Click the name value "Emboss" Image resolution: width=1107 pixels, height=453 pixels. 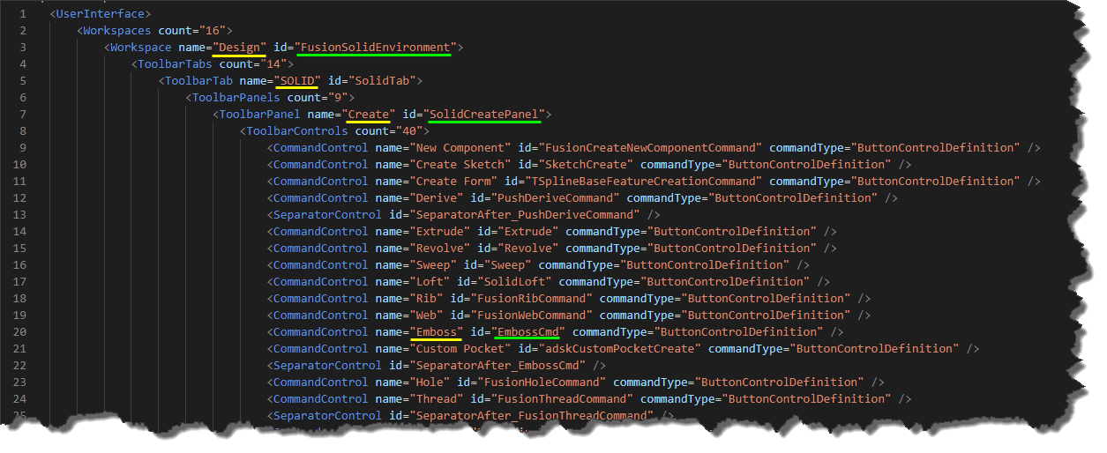tap(437, 331)
